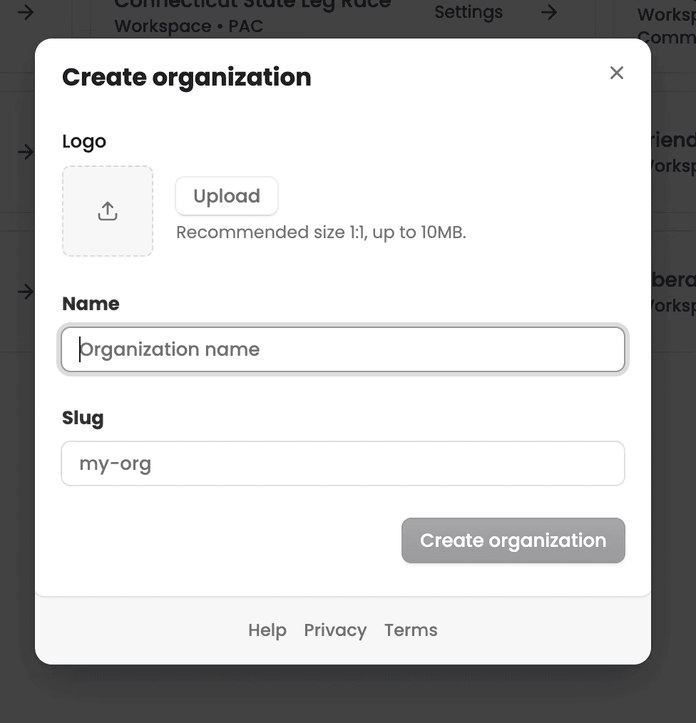Click the left arrow level with the Logo label

(26, 151)
